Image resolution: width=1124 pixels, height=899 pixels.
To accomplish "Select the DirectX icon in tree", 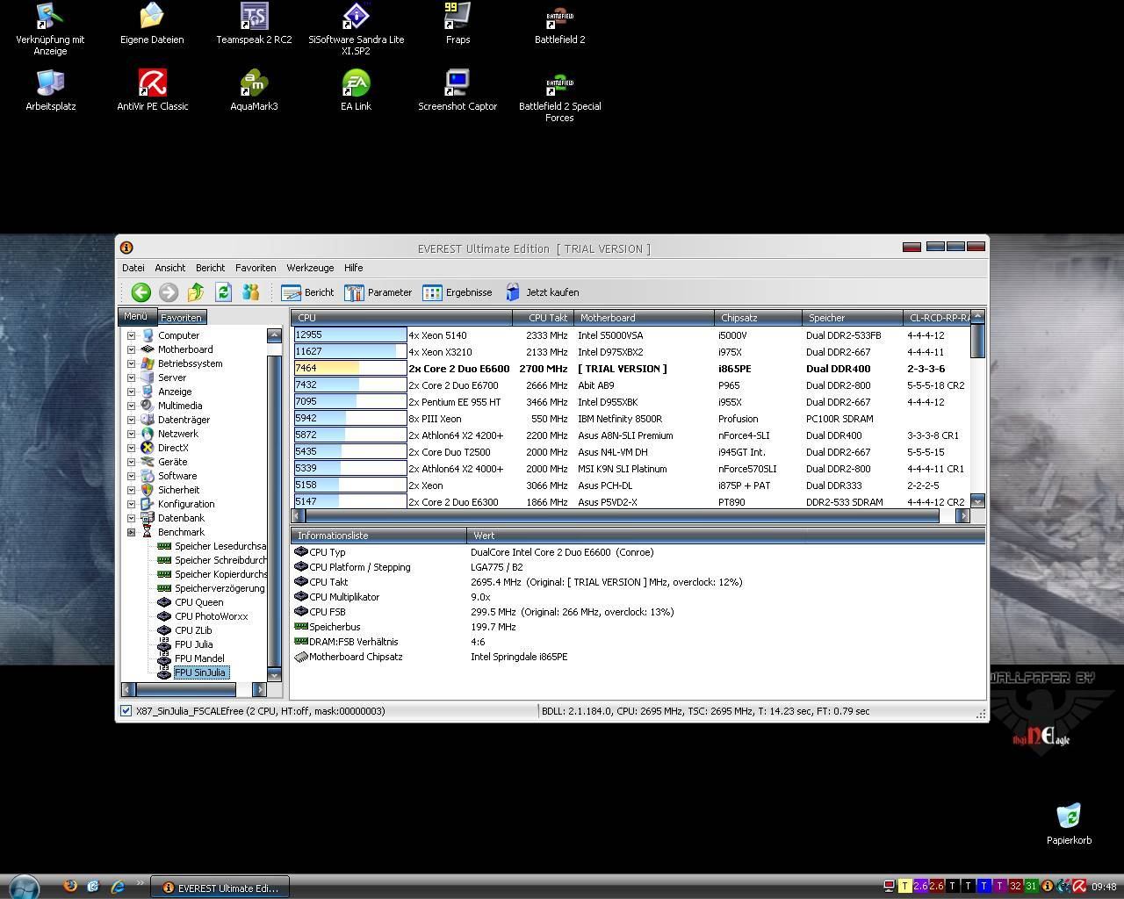I will coord(148,448).
